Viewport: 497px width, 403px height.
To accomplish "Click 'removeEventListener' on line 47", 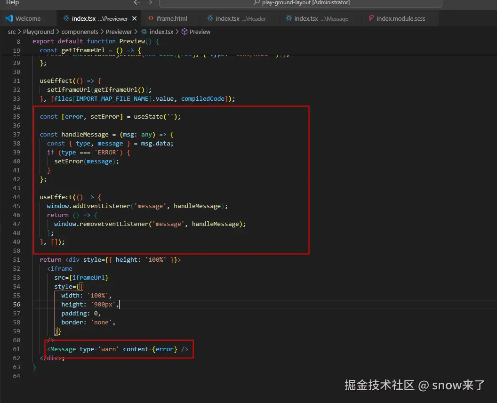I will point(114,224).
